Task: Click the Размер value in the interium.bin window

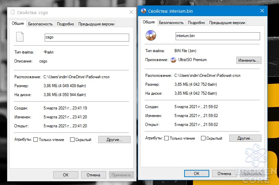Action: (x=196, y=84)
